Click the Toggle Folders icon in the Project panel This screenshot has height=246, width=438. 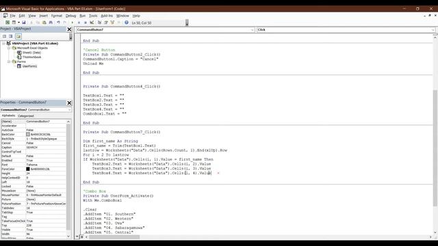pyautogui.click(x=18, y=36)
